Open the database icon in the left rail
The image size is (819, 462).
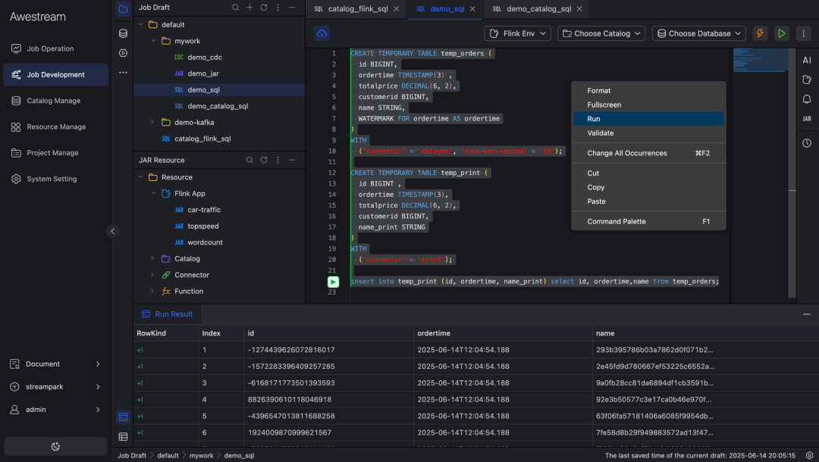pos(123,33)
